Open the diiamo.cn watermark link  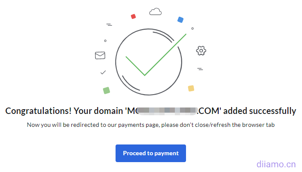(276, 164)
